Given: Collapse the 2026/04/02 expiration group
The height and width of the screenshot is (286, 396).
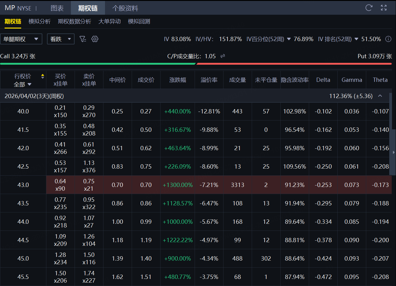Looking at the screenshot, I should (x=380, y=96).
